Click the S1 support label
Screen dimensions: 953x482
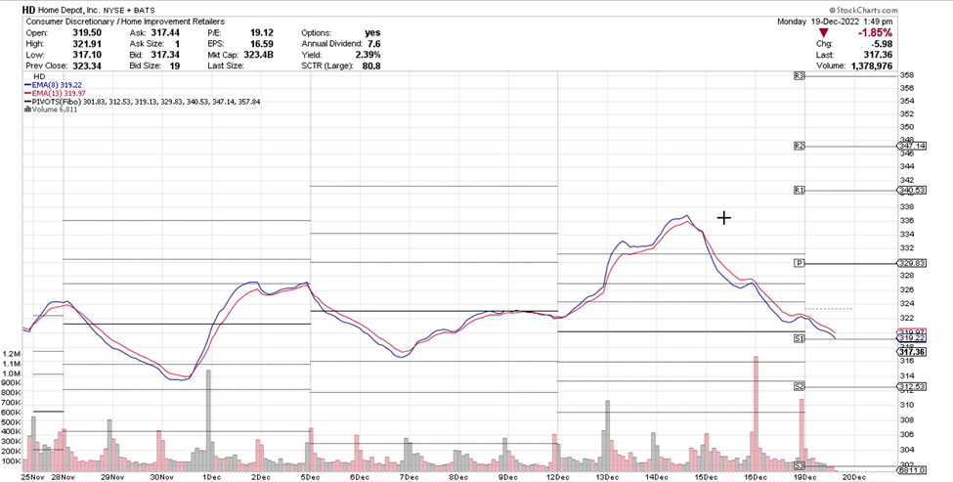[800, 338]
